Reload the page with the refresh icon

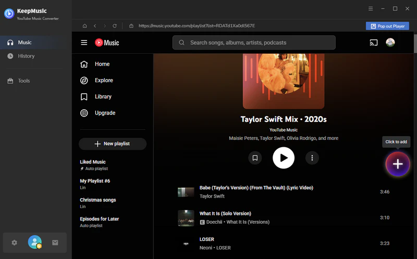tap(115, 25)
